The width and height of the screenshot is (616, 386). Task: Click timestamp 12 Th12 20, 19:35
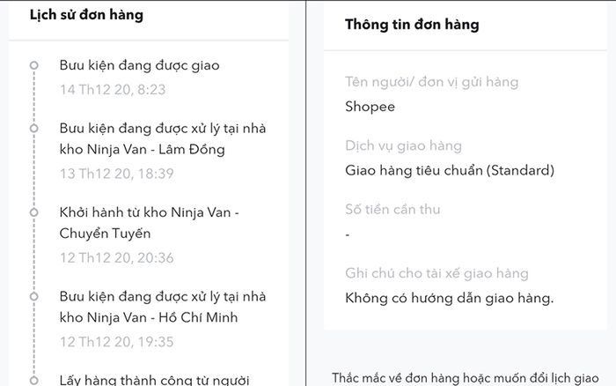pos(117,342)
